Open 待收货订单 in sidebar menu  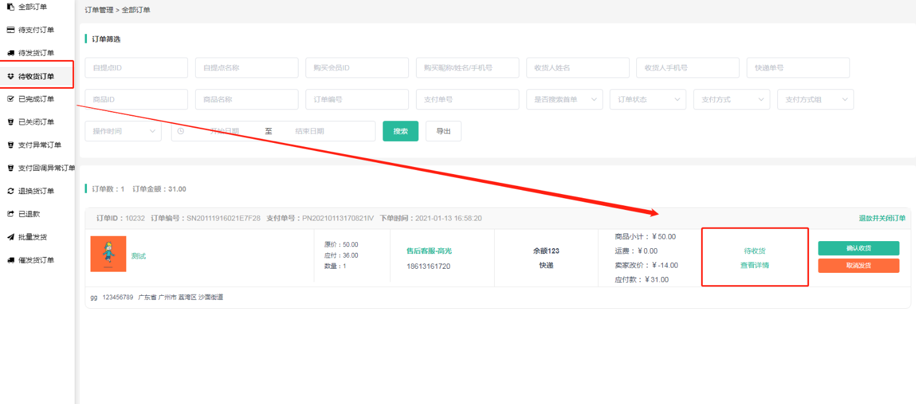point(36,76)
